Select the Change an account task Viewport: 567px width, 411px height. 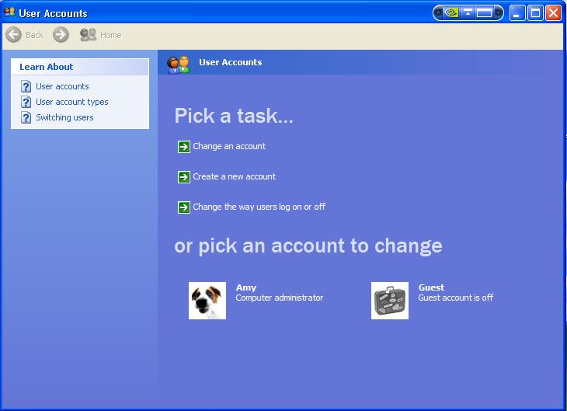tap(229, 146)
